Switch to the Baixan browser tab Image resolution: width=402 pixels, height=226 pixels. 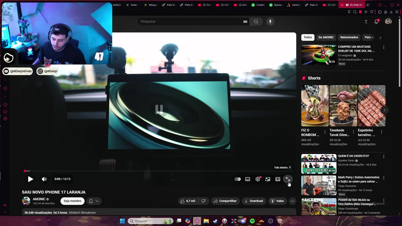(x=276, y=5)
